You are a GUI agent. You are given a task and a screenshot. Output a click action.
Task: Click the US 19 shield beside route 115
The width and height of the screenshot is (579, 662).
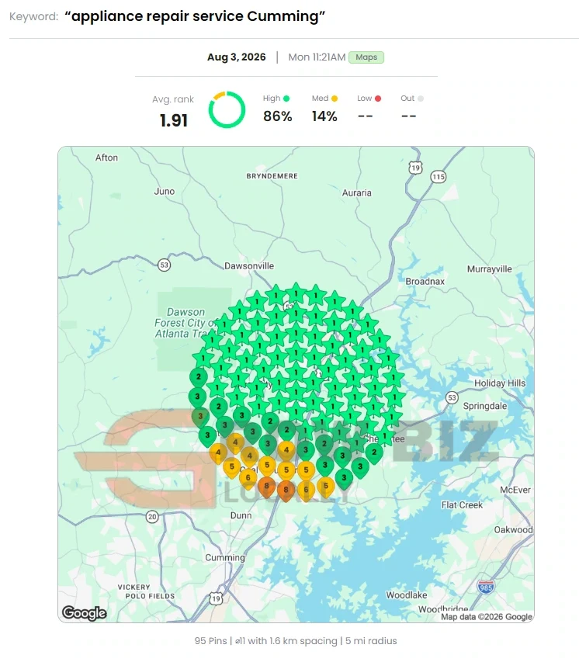tap(415, 168)
